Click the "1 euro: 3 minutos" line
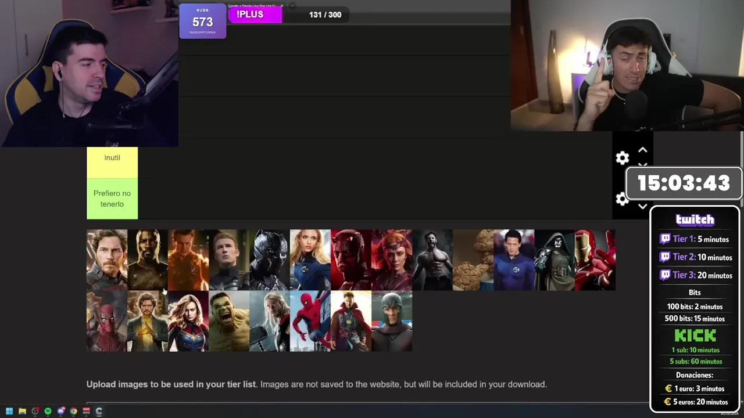 tap(695, 389)
